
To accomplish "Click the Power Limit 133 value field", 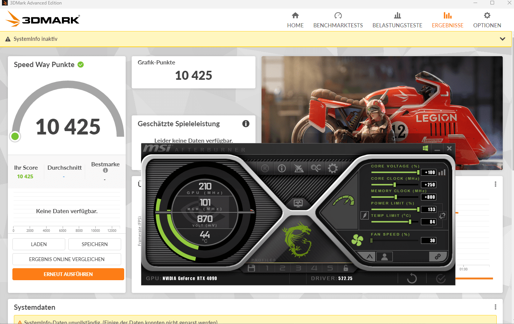I will [429, 209].
